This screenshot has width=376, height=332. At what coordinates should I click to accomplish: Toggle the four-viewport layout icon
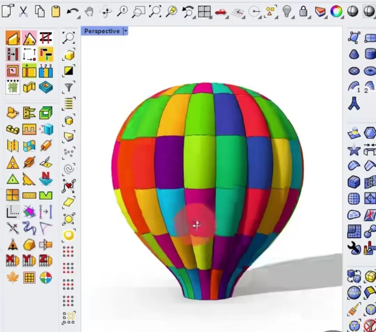(x=204, y=12)
